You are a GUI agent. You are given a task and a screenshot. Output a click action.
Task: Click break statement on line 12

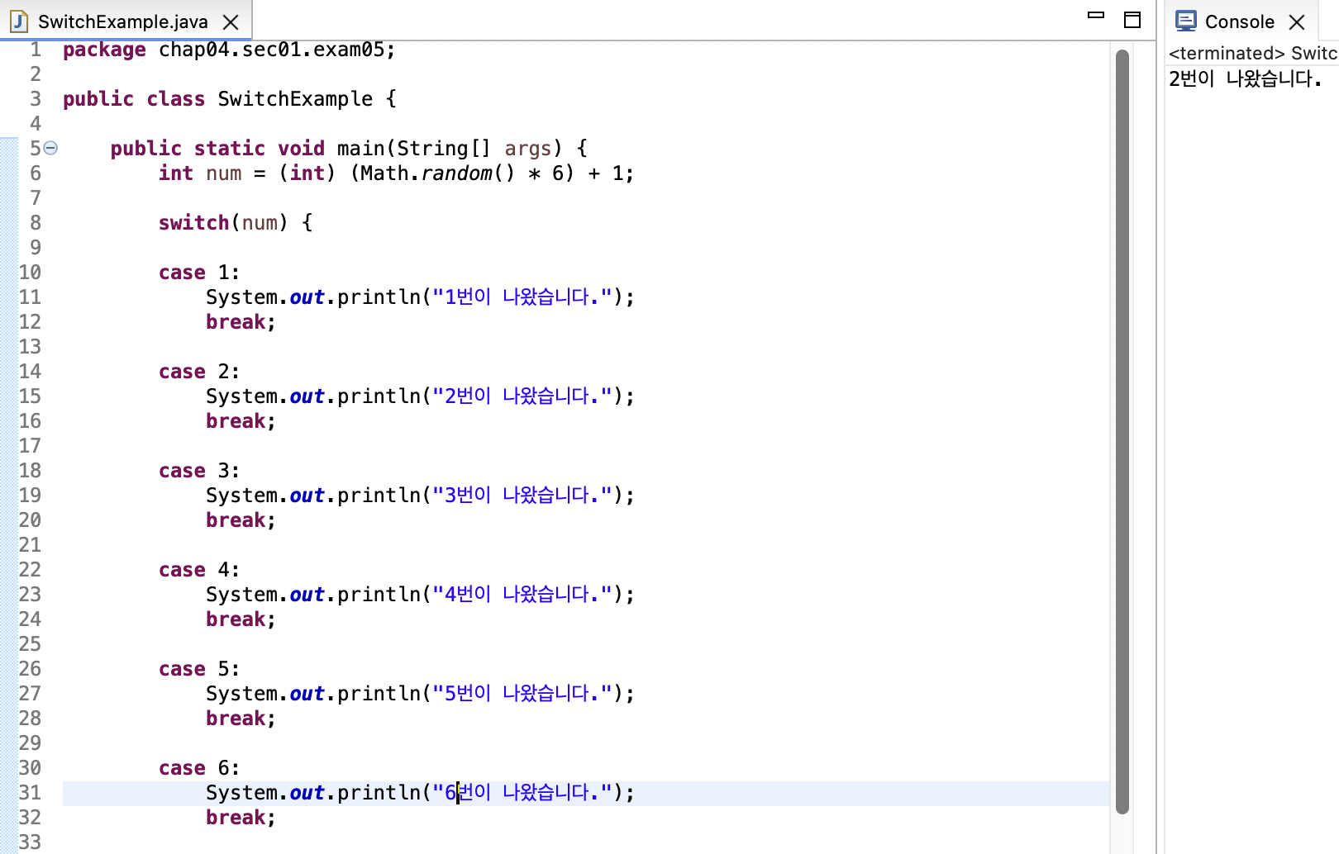click(241, 322)
